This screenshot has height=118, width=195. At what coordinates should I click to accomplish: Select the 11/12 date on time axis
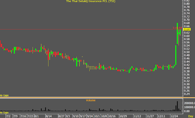[137, 116]
